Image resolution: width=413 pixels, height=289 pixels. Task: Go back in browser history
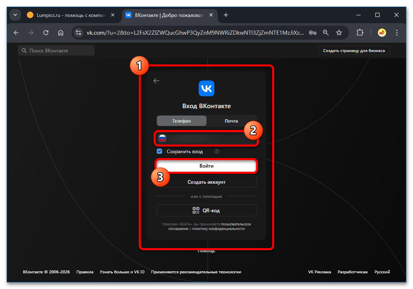point(17,33)
